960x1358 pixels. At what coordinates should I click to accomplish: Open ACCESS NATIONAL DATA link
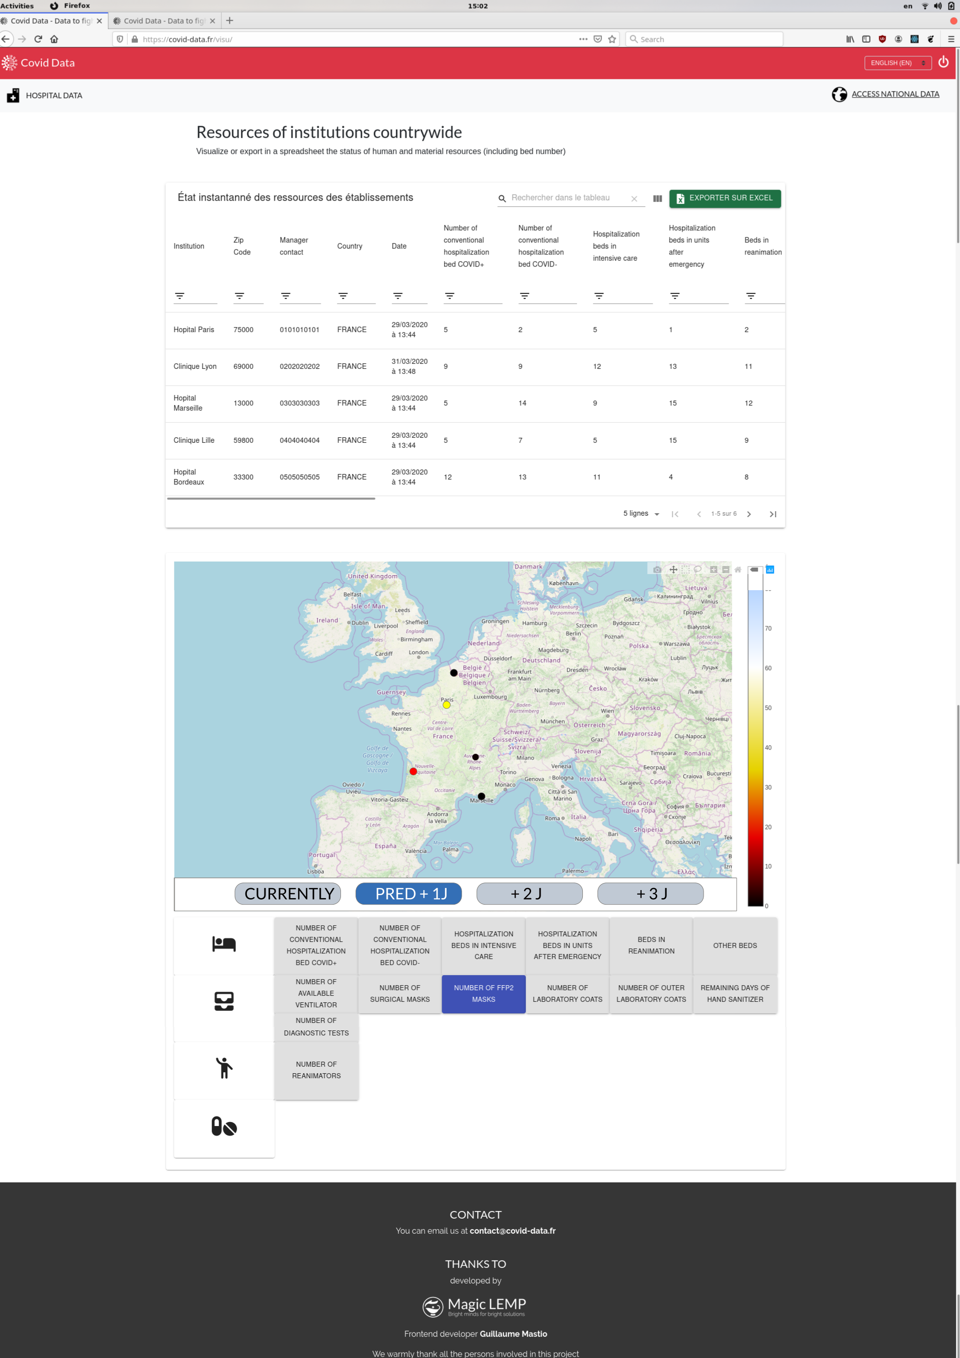[895, 94]
